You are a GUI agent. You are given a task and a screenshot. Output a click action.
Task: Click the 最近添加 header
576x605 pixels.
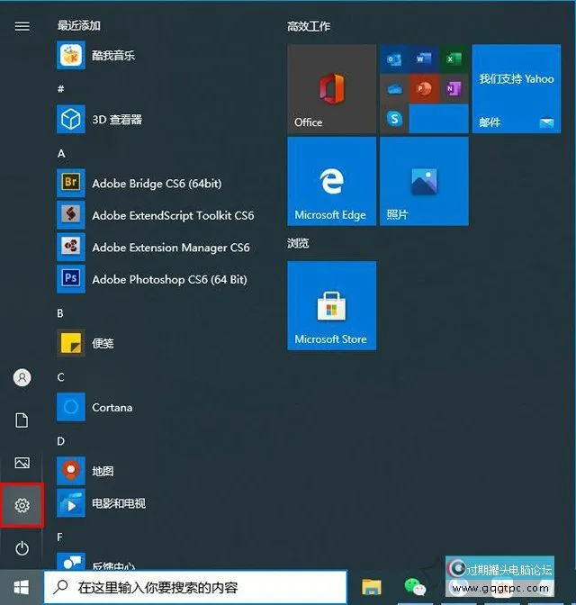click(x=79, y=25)
